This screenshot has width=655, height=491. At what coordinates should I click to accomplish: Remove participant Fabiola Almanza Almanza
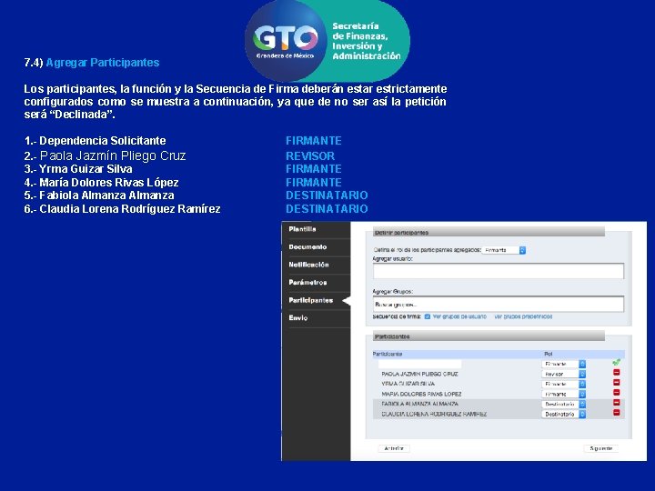616,403
